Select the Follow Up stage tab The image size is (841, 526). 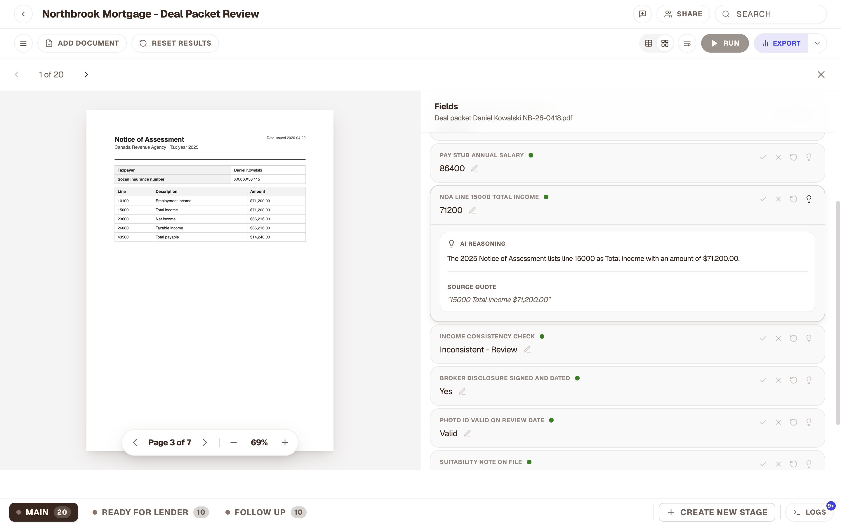coord(266,512)
